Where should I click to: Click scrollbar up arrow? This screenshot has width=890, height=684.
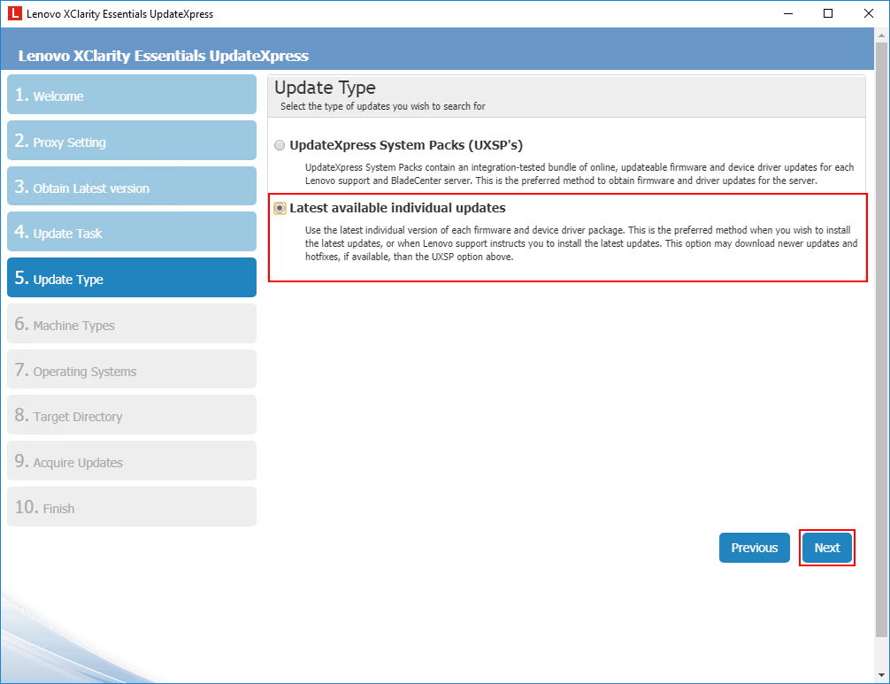click(881, 35)
